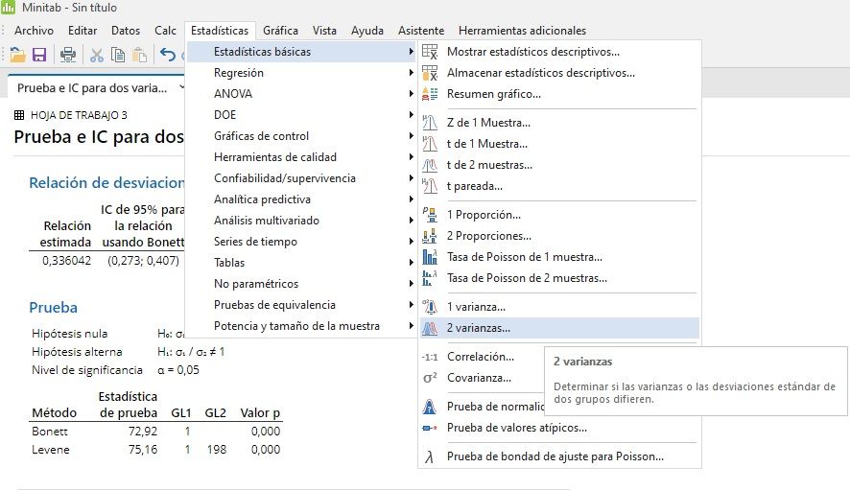
Task: Click the Tasa de Poisson de 2 muestras icon
Action: (x=430, y=278)
